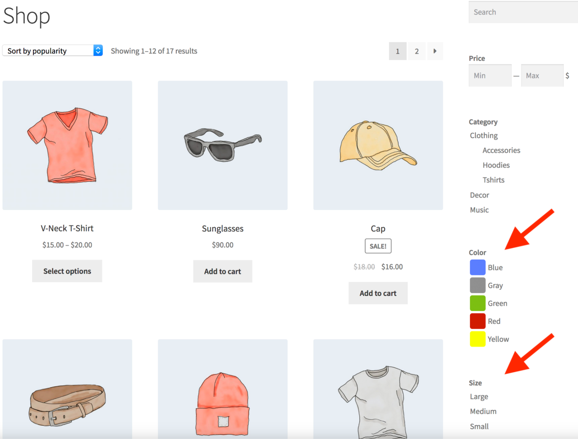This screenshot has height=439, width=578.
Task: Add the Sunglasses to cart
Action: click(223, 271)
